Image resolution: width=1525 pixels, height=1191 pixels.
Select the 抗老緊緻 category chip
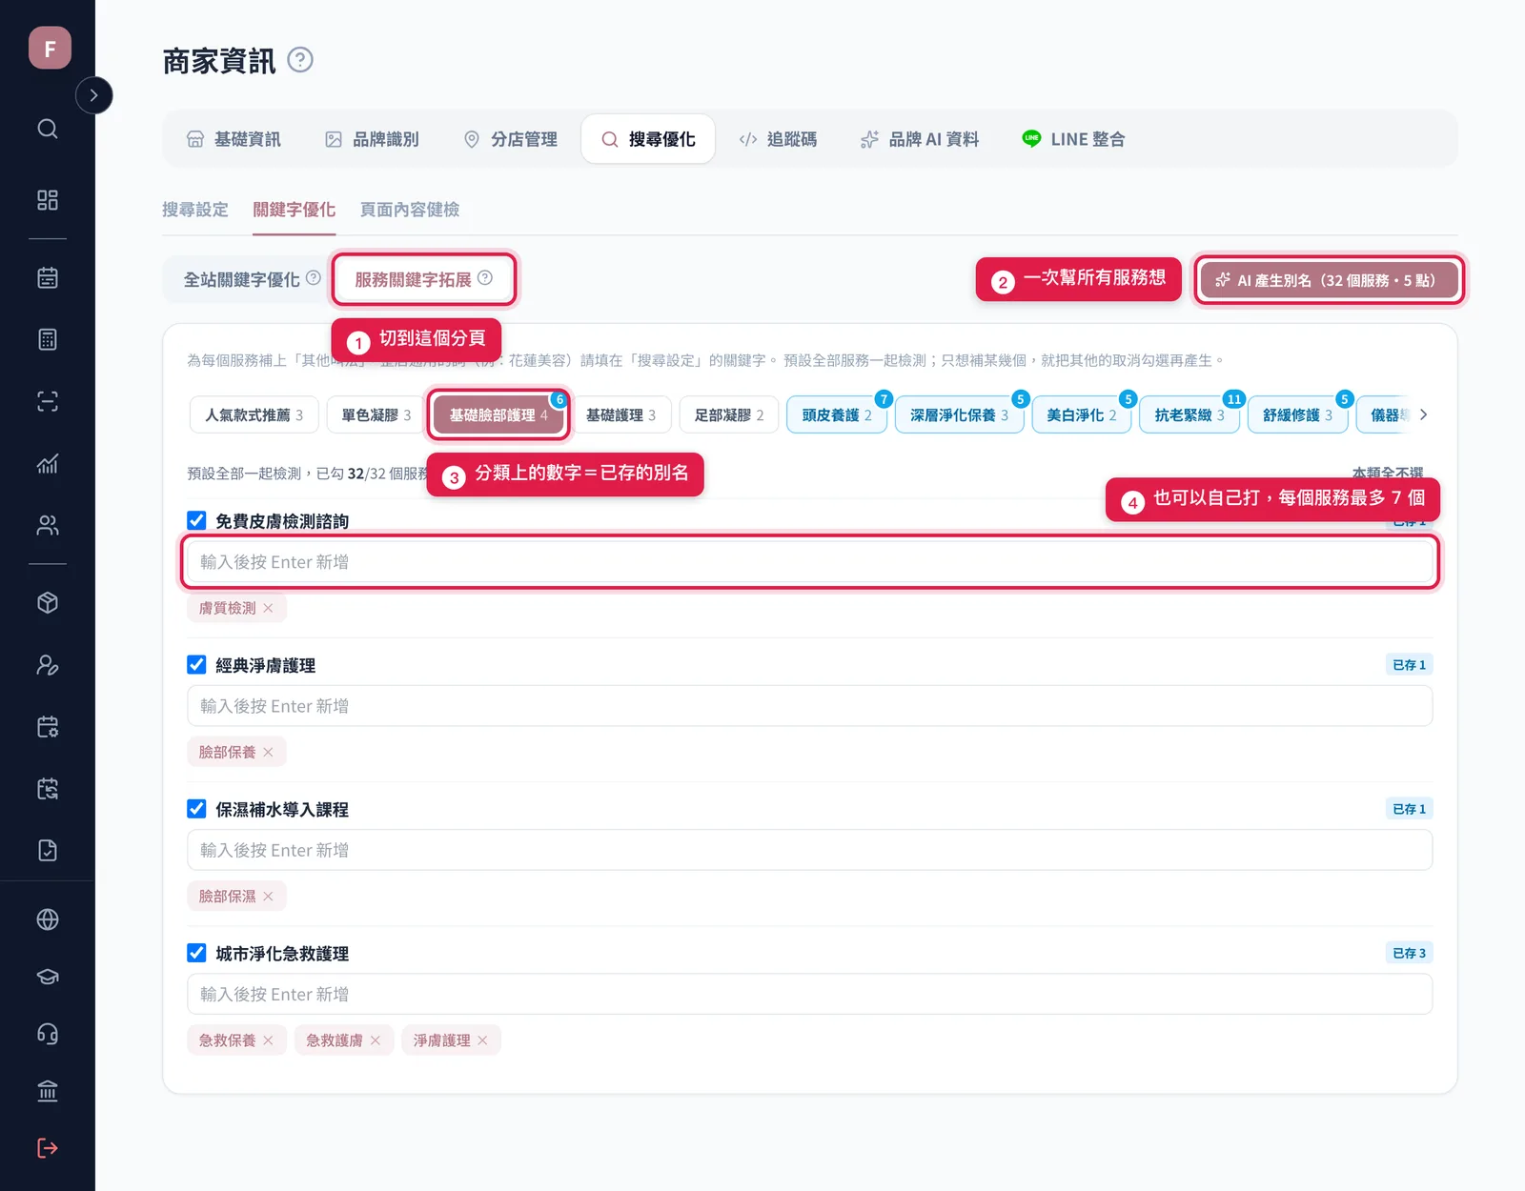(1189, 415)
